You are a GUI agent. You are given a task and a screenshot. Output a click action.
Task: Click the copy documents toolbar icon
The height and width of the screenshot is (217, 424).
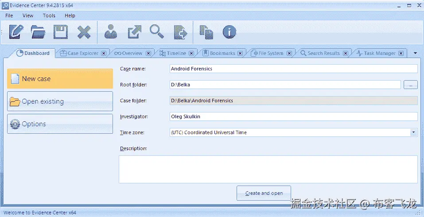pos(206,32)
